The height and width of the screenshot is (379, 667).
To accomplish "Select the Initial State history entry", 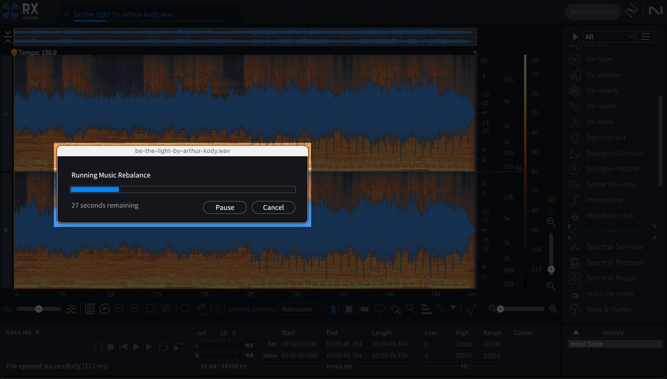I will coord(615,344).
